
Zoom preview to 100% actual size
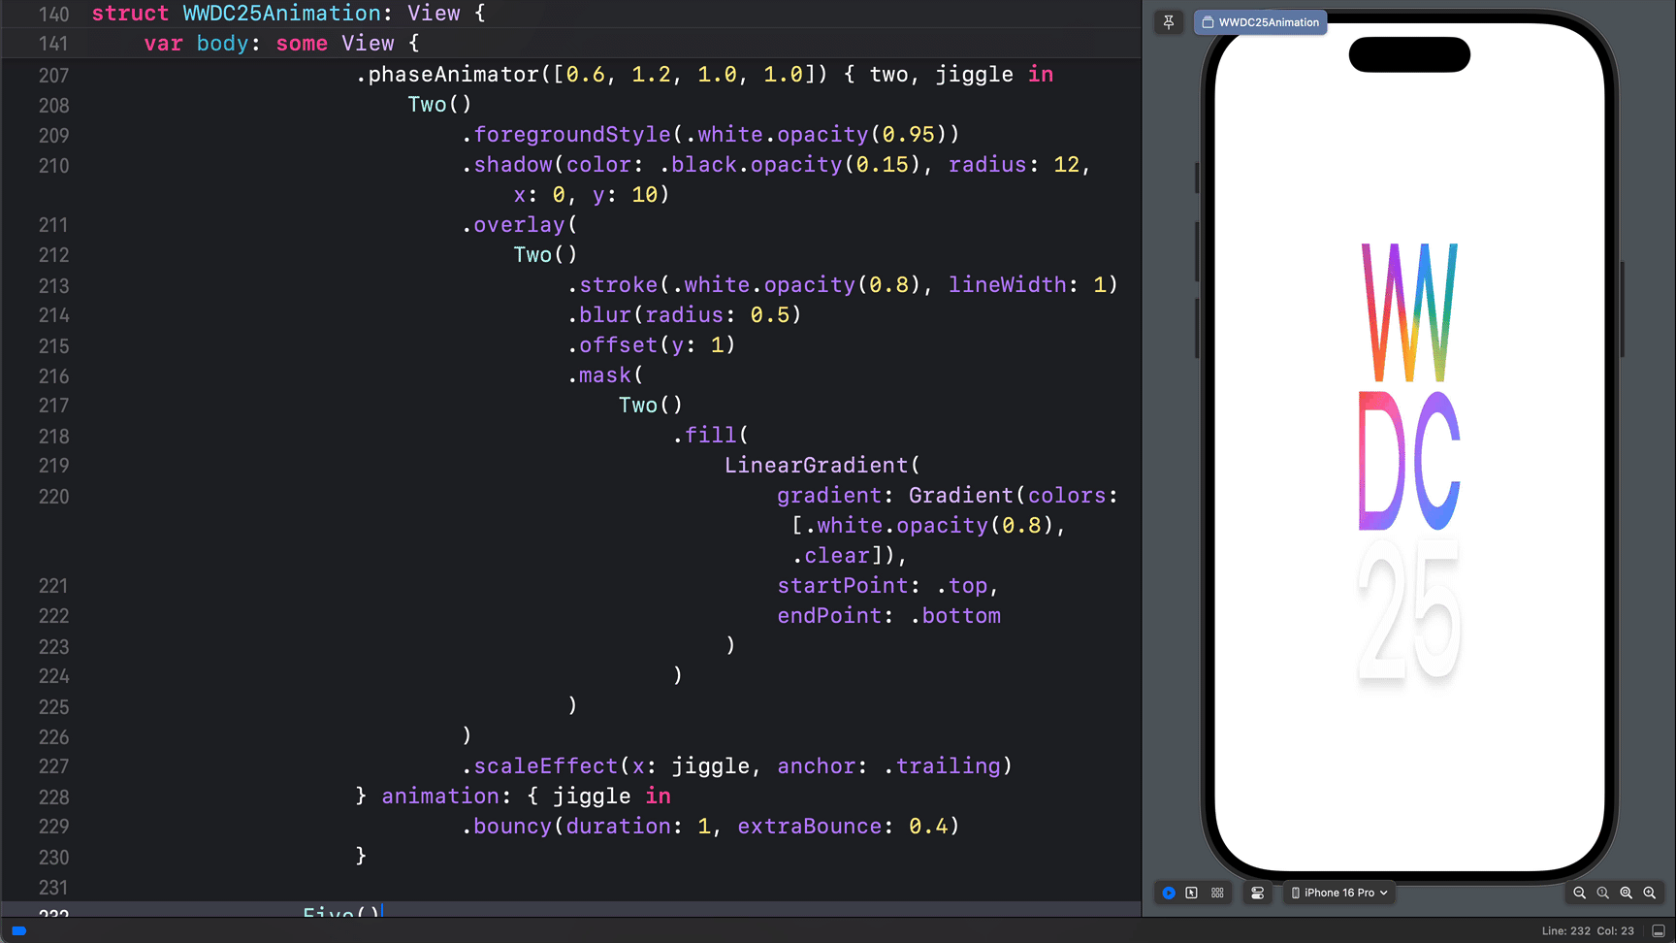click(x=1603, y=893)
